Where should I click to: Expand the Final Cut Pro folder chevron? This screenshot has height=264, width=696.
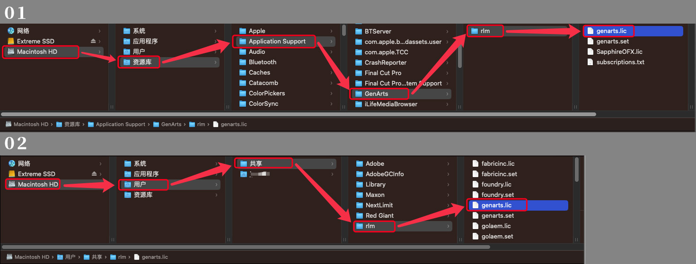447,73
